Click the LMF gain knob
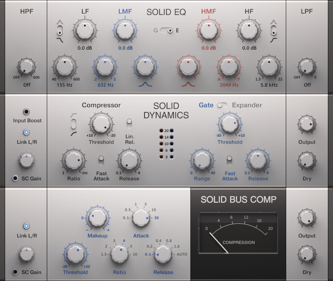 [x=125, y=30]
